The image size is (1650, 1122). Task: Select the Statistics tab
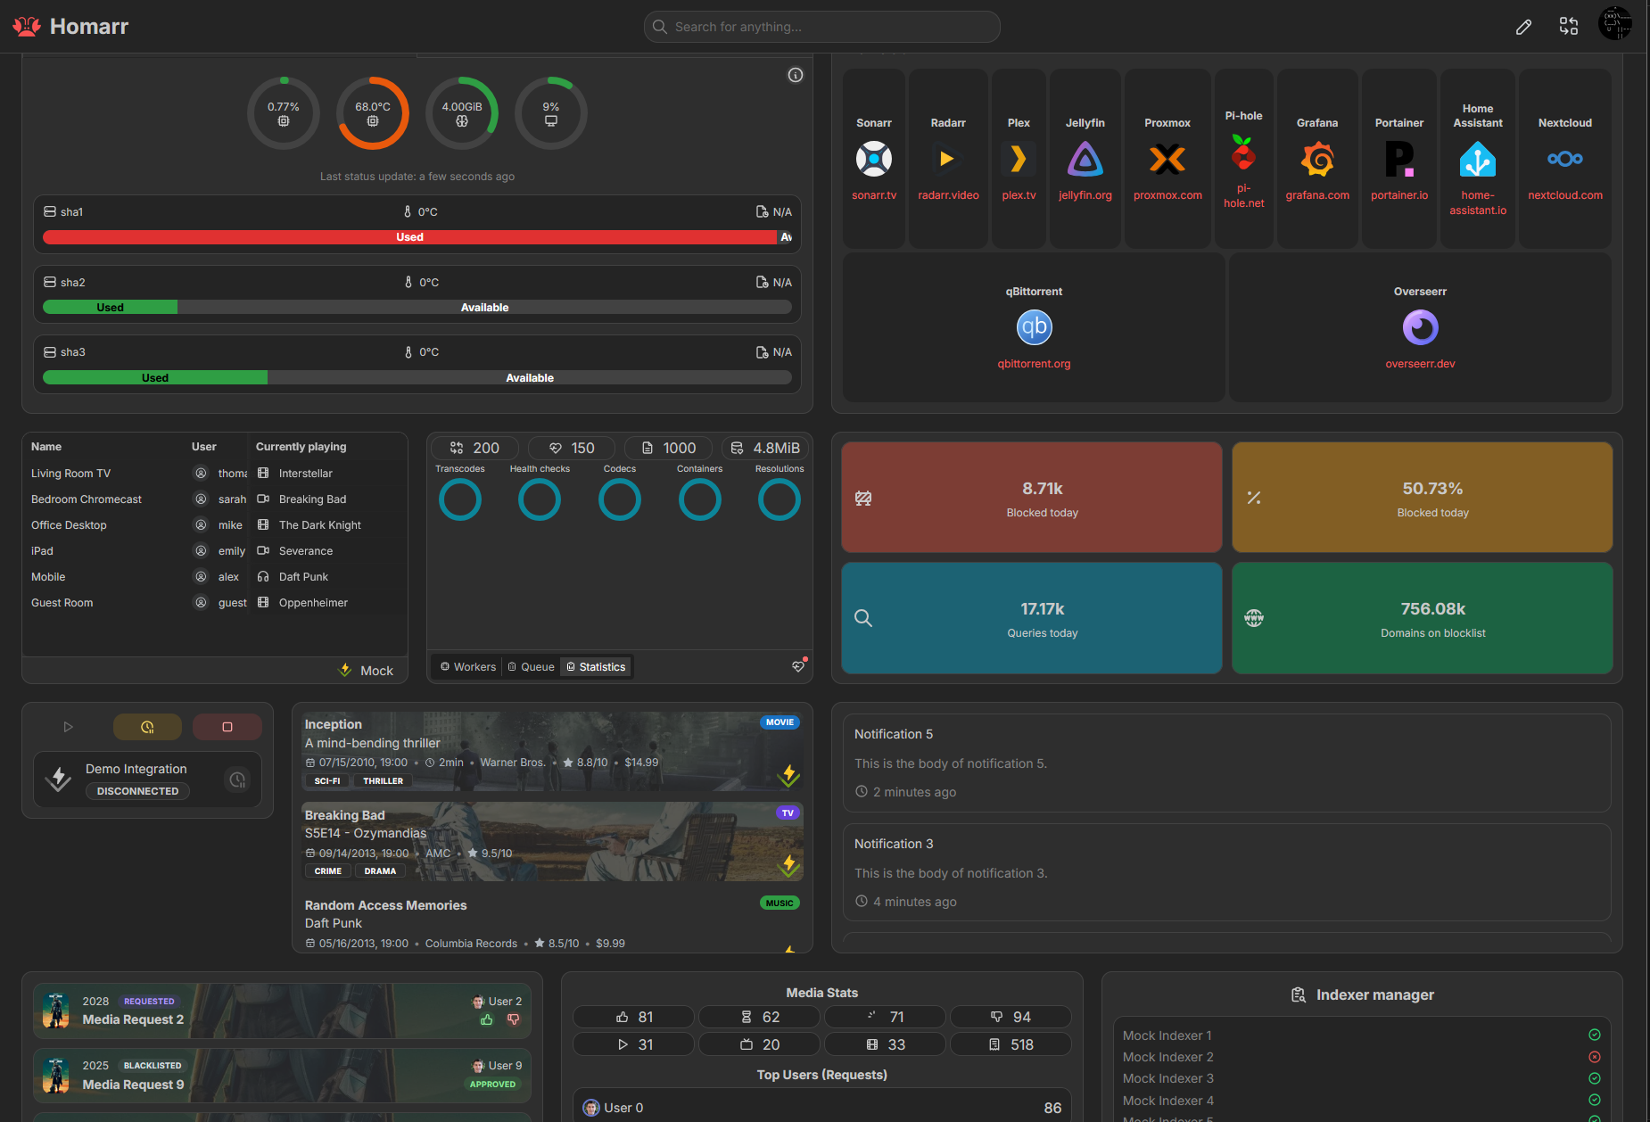pos(596,667)
